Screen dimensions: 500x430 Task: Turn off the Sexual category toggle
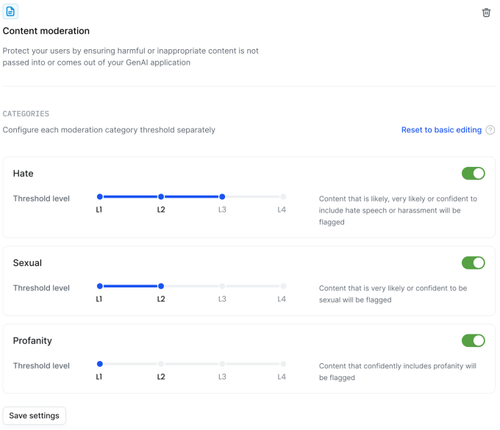click(x=473, y=263)
